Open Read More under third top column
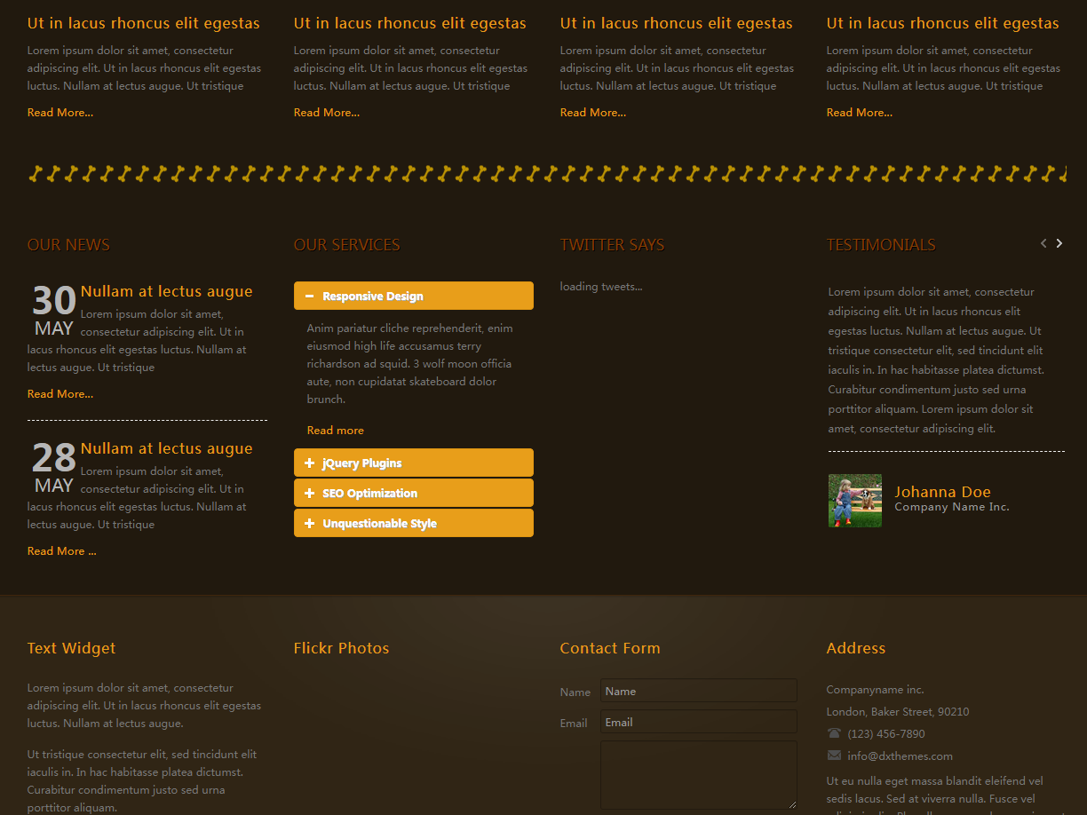This screenshot has height=815, width=1087. pyautogui.click(x=593, y=113)
